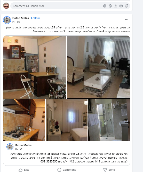This screenshot has width=143, height=172.
Task: Add a GIF to comment
Action: pos(121,6)
